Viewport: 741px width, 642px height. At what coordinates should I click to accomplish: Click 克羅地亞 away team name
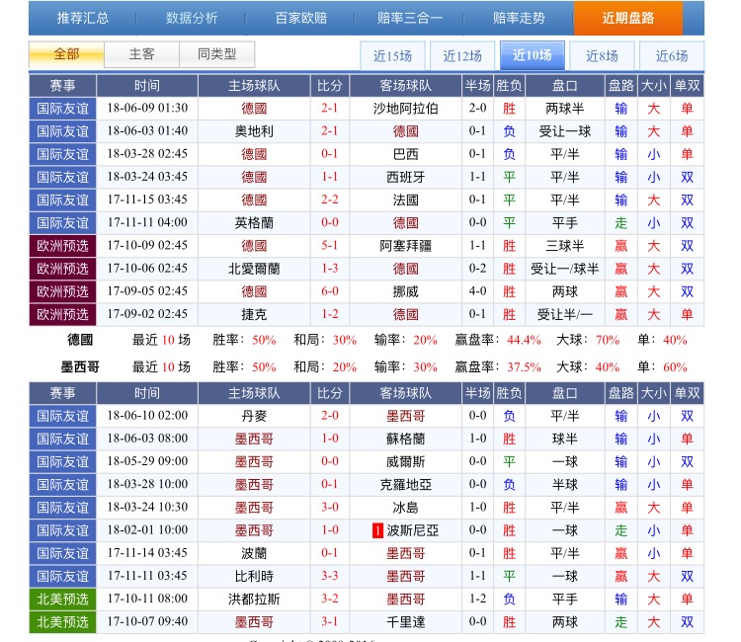click(x=405, y=485)
